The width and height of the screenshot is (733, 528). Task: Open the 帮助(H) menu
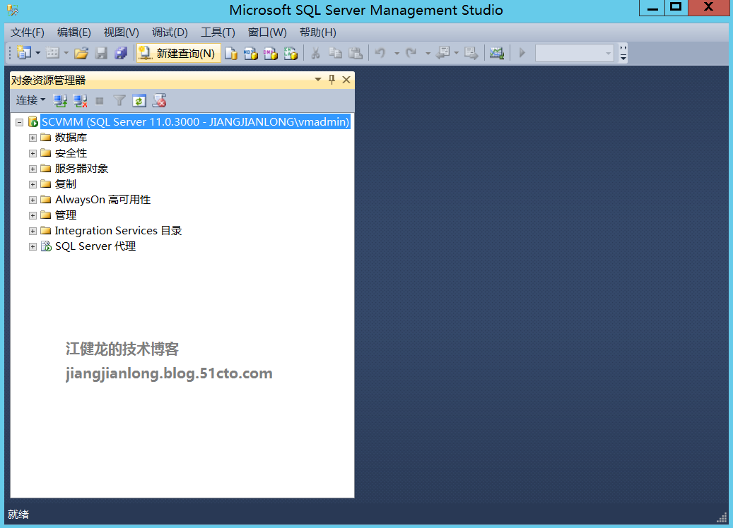[x=318, y=32]
